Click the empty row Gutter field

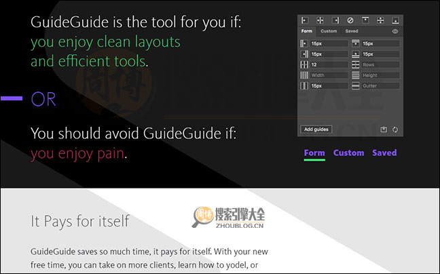(380, 85)
